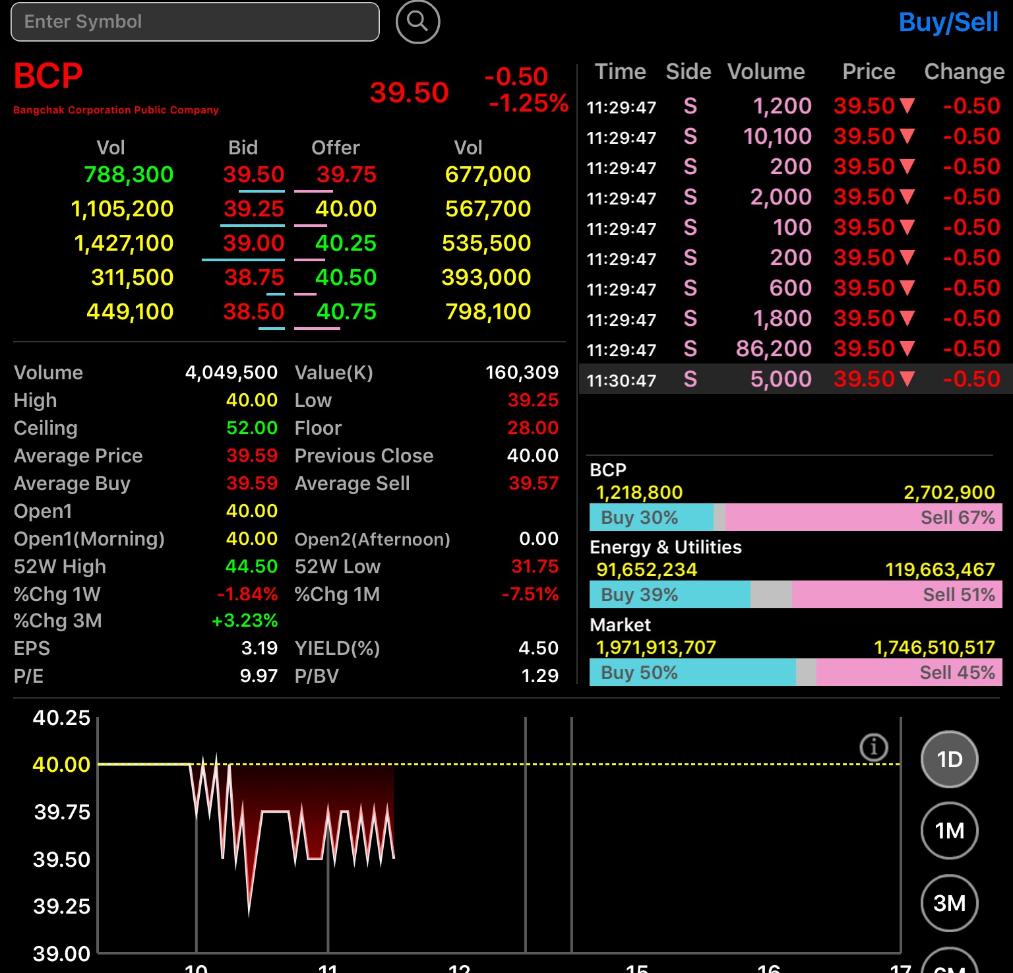Click Ceiling value 52.00

(x=252, y=427)
